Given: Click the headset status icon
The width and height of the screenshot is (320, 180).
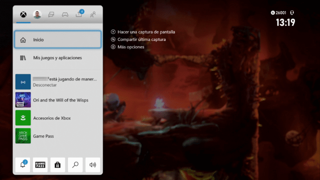Looking at the screenshot, I should tap(292, 12).
